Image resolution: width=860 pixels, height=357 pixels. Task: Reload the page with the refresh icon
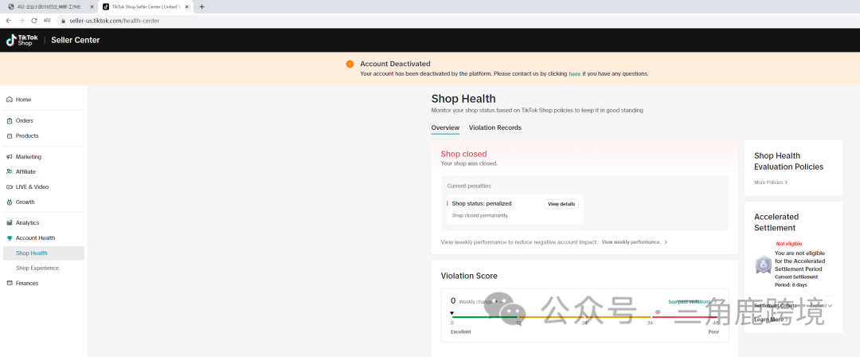(x=34, y=21)
